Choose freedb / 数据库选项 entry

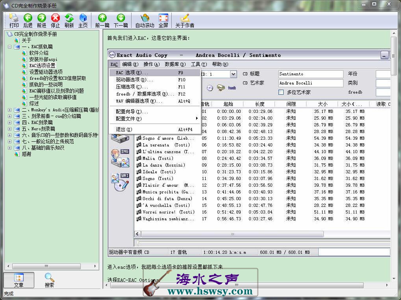(x=154, y=94)
